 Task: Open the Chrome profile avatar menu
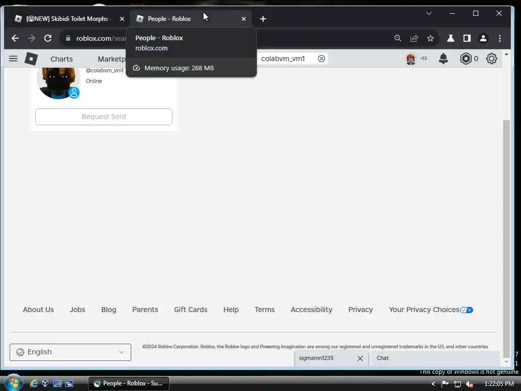[x=483, y=38]
